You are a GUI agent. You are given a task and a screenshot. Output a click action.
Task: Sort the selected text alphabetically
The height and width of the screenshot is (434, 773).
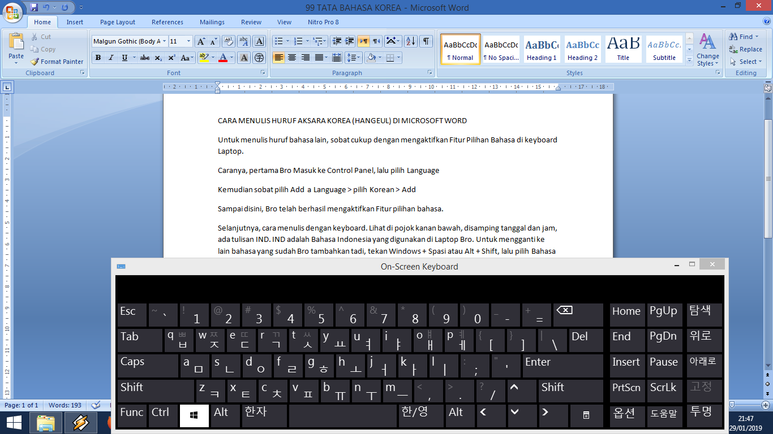(411, 41)
